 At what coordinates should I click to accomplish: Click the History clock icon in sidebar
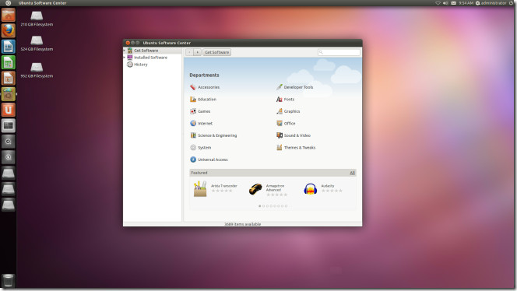[130, 65]
